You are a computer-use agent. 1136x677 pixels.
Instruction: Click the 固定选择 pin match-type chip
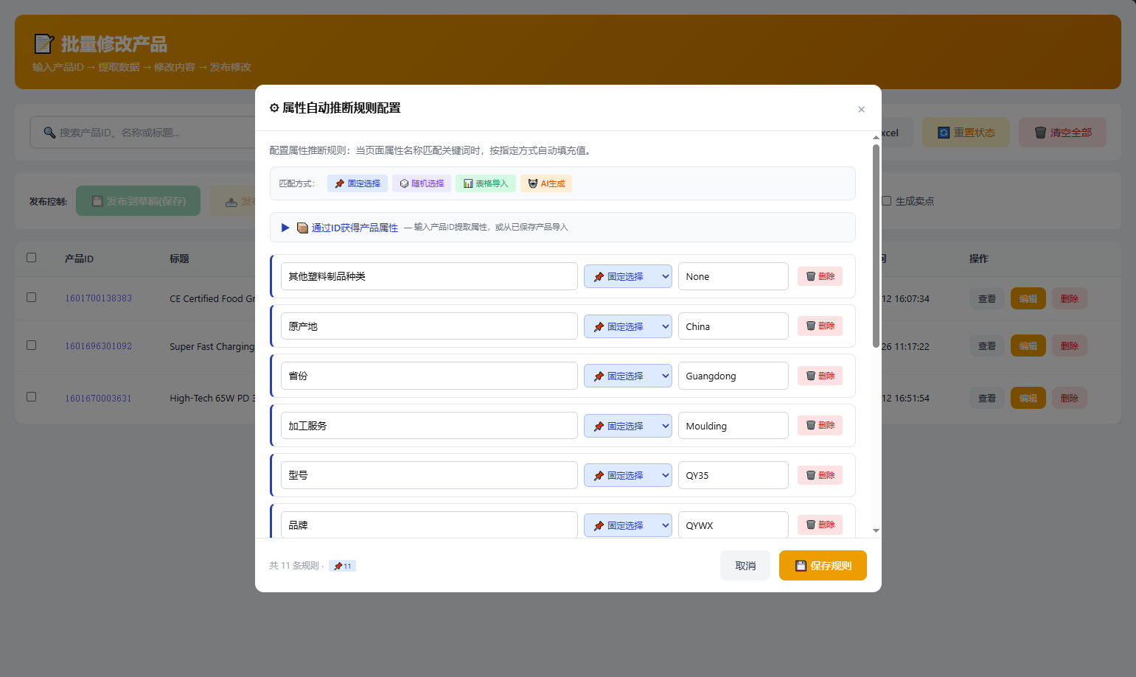[358, 183]
